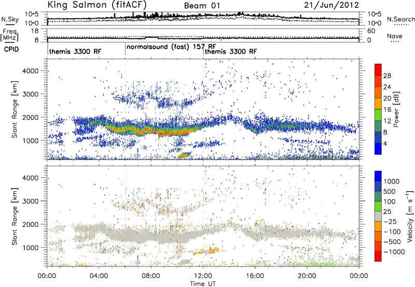Viewport: 415px width, 287px height.
Task: Click the '-25' label on the Velocity color bar
Action: coord(390,221)
